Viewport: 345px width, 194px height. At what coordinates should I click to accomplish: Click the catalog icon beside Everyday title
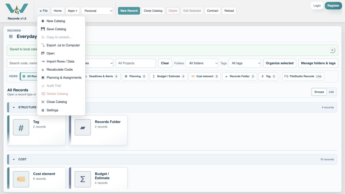coord(11,36)
